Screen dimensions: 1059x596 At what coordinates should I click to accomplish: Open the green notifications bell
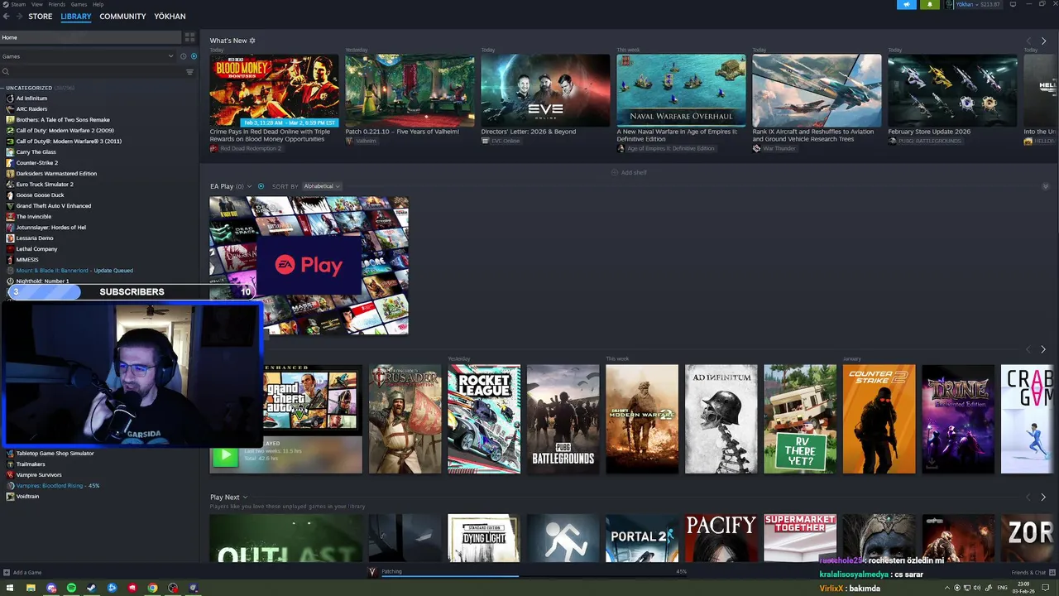[930, 4]
